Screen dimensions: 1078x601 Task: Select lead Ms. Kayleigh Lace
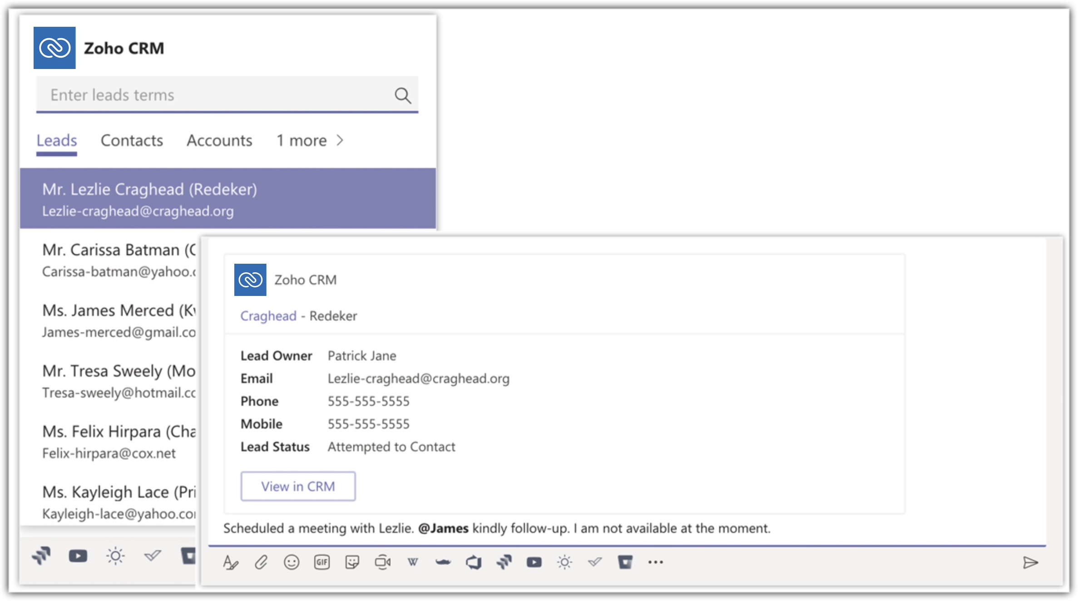tap(108, 502)
